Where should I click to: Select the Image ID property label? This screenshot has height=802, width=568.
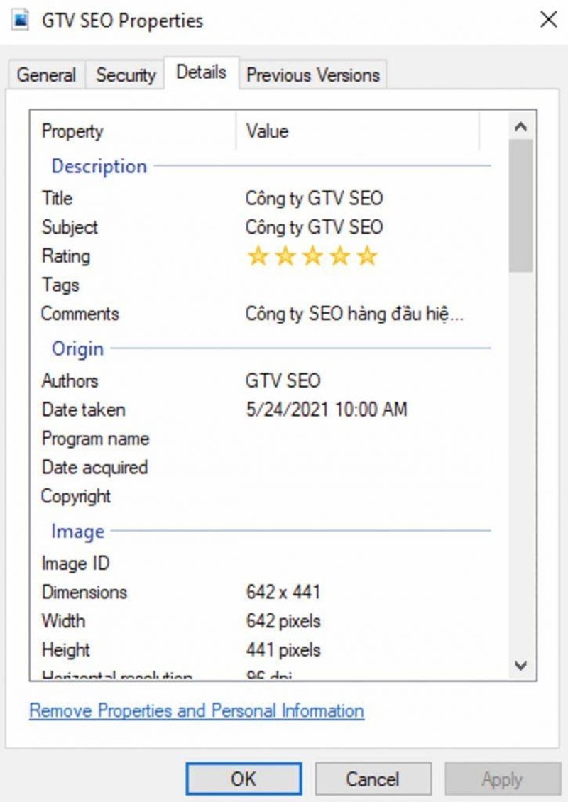[75, 563]
